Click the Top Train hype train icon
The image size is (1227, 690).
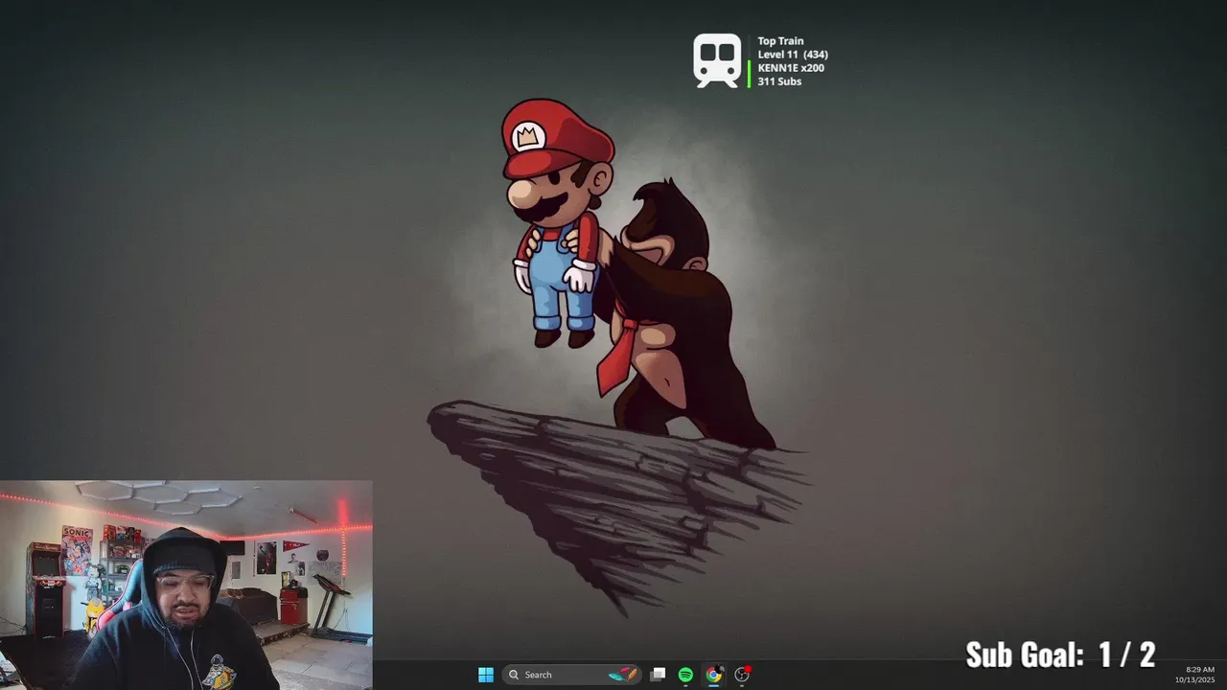(x=718, y=61)
